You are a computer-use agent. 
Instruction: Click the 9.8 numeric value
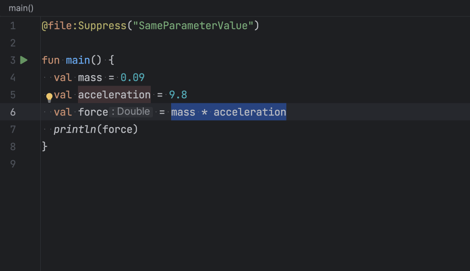178,95
